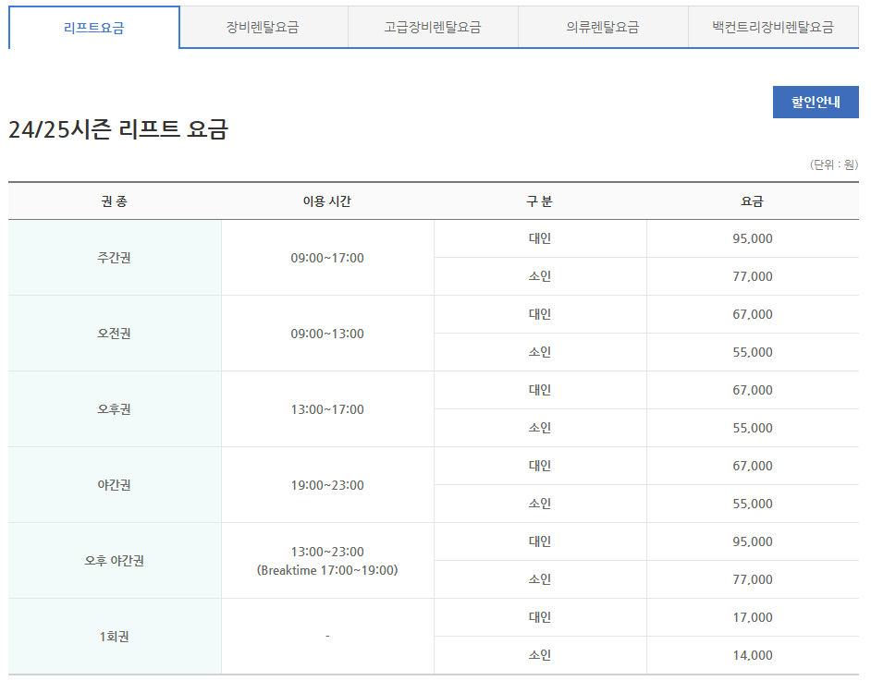Click the 오후권 대인 cell
This screenshot has height=693, width=871.
pyautogui.click(x=539, y=390)
